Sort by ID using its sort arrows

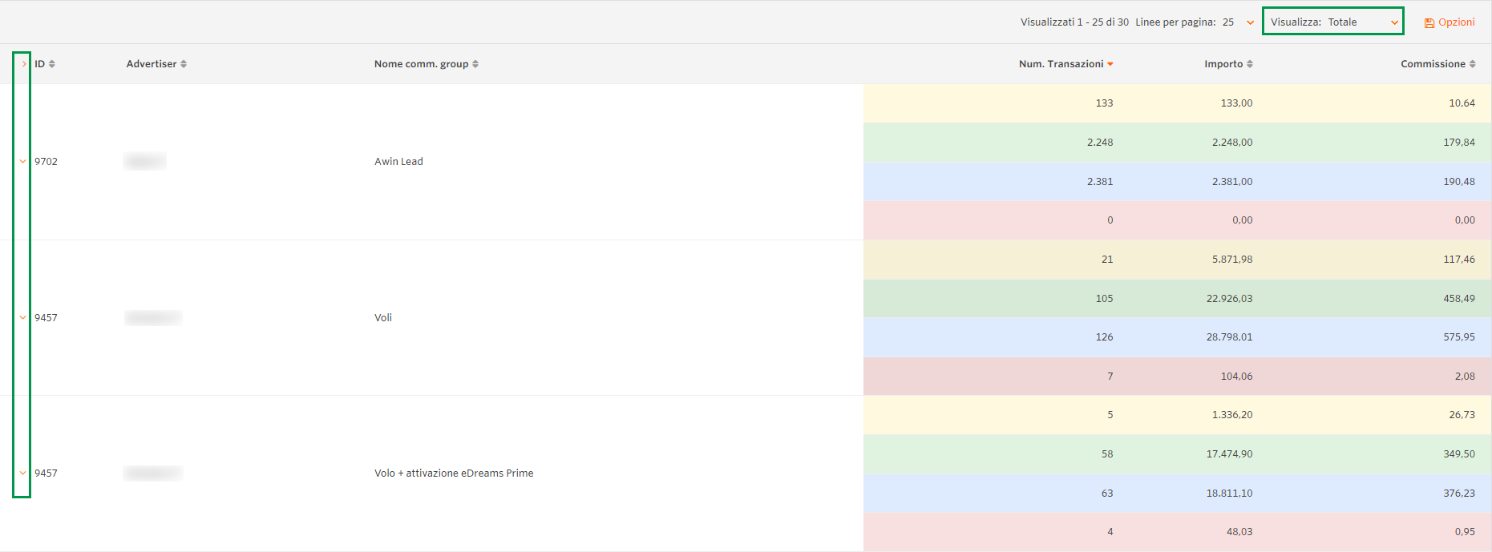point(52,64)
